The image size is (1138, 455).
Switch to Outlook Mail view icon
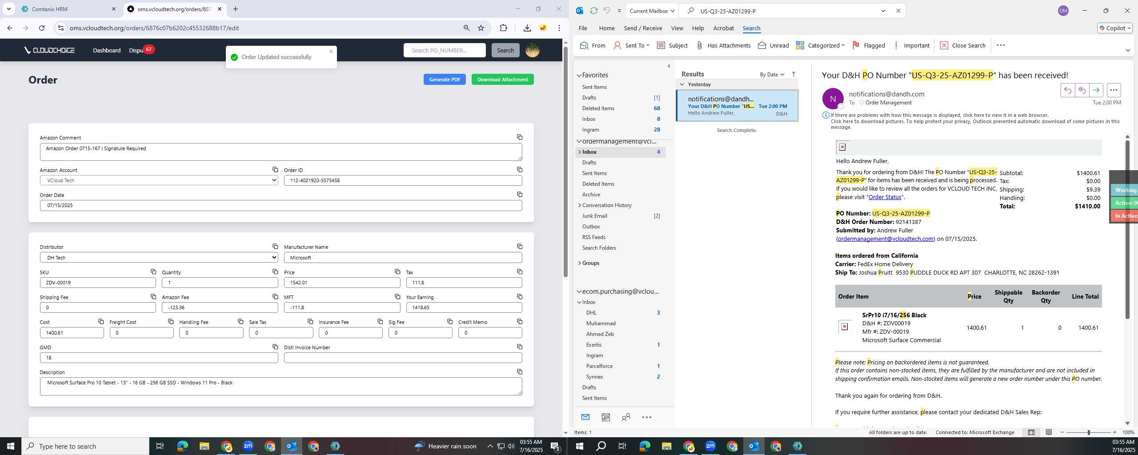[585, 417]
